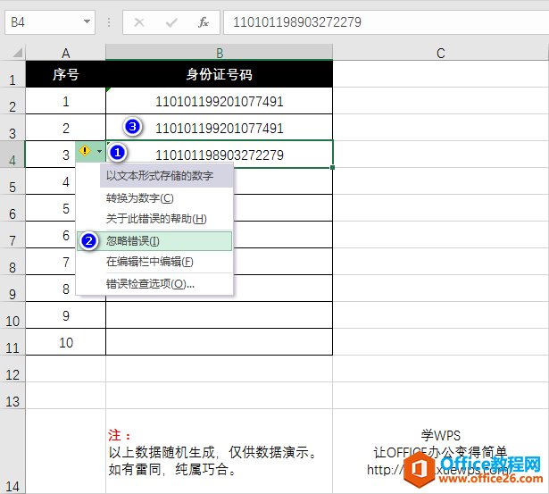The height and width of the screenshot is (494, 549).
Task: Click cell A6 with value 5
Action: 65,208
